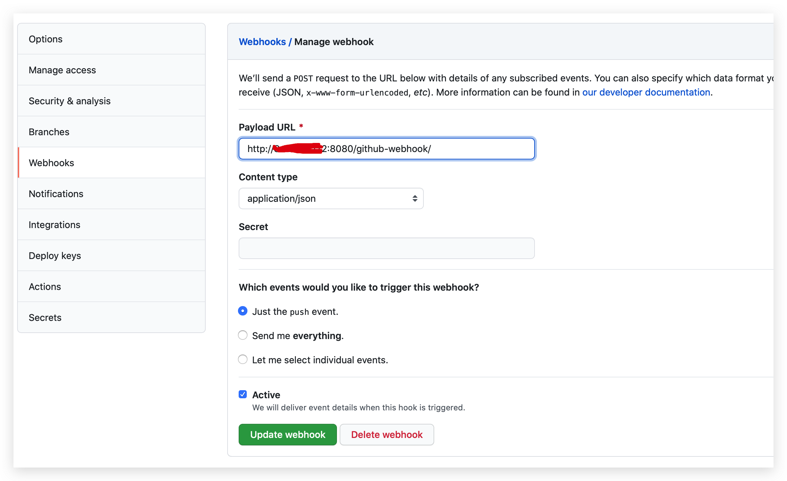Click Update webhook button
This screenshot has width=787, height=481.
[287, 434]
